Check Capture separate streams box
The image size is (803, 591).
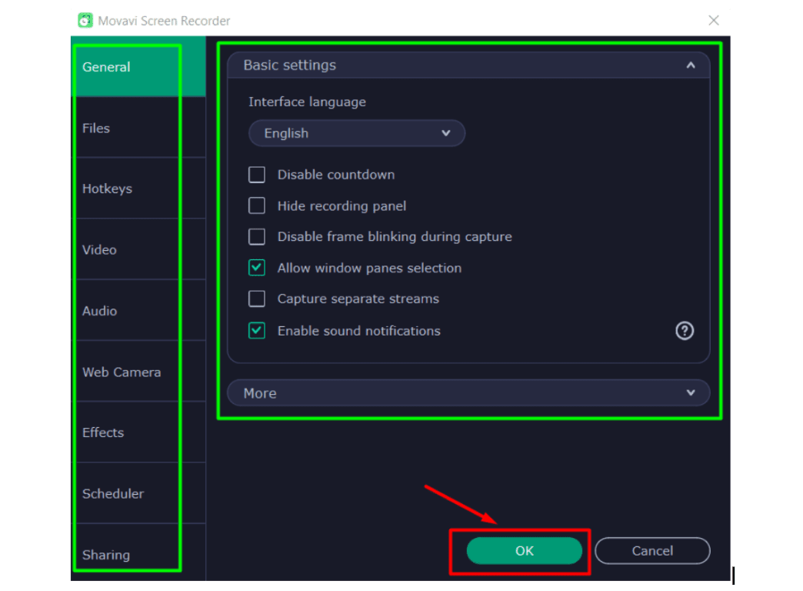coord(257,299)
